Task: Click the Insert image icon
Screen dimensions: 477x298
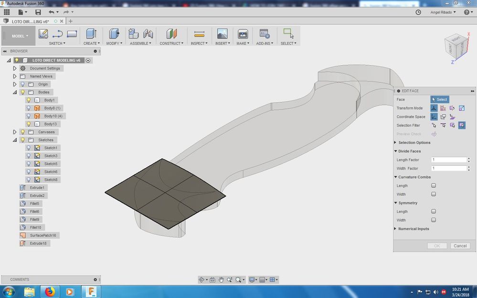Action: coord(222,34)
